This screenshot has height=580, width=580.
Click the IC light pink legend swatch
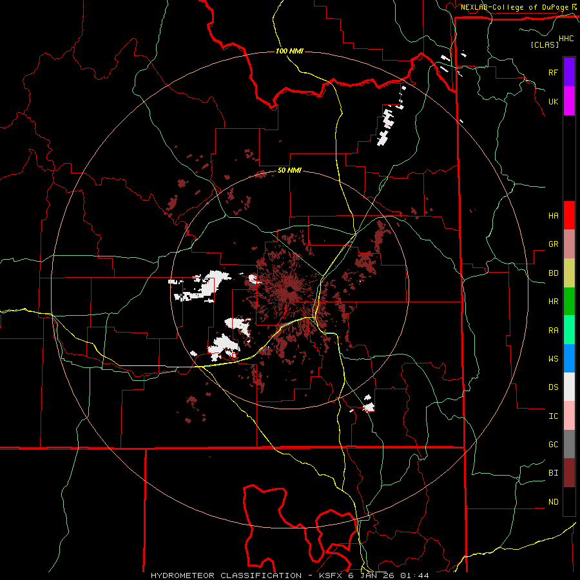tap(569, 416)
